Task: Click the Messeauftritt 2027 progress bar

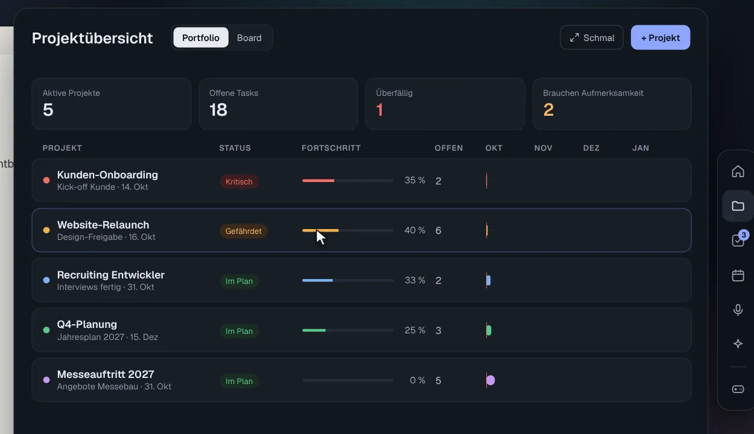Action: tap(347, 380)
